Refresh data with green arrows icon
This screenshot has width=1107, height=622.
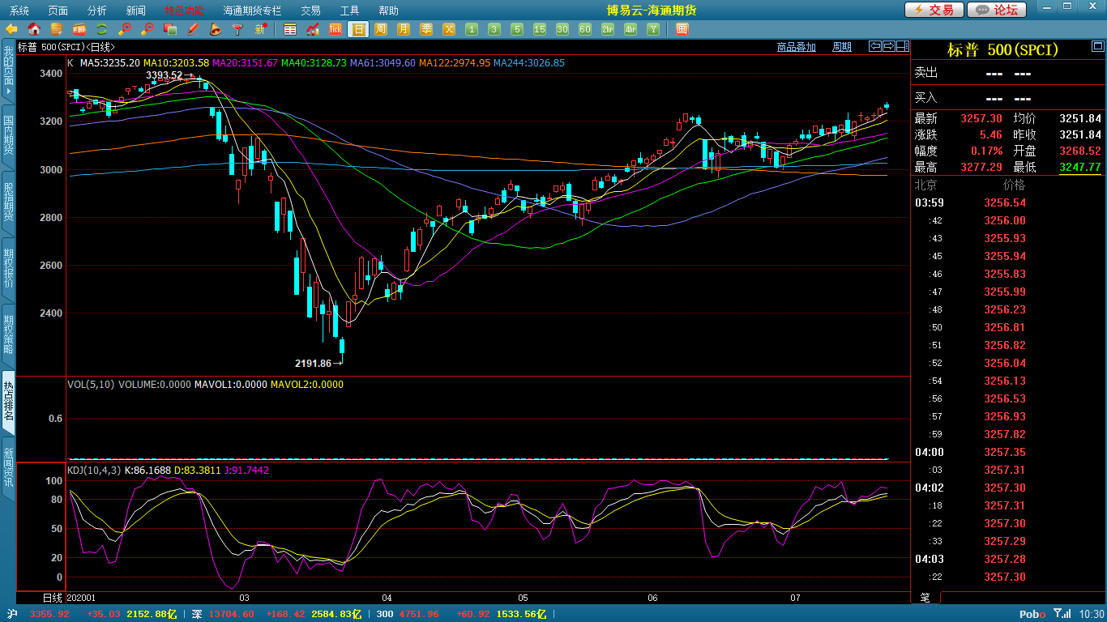coord(102,29)
